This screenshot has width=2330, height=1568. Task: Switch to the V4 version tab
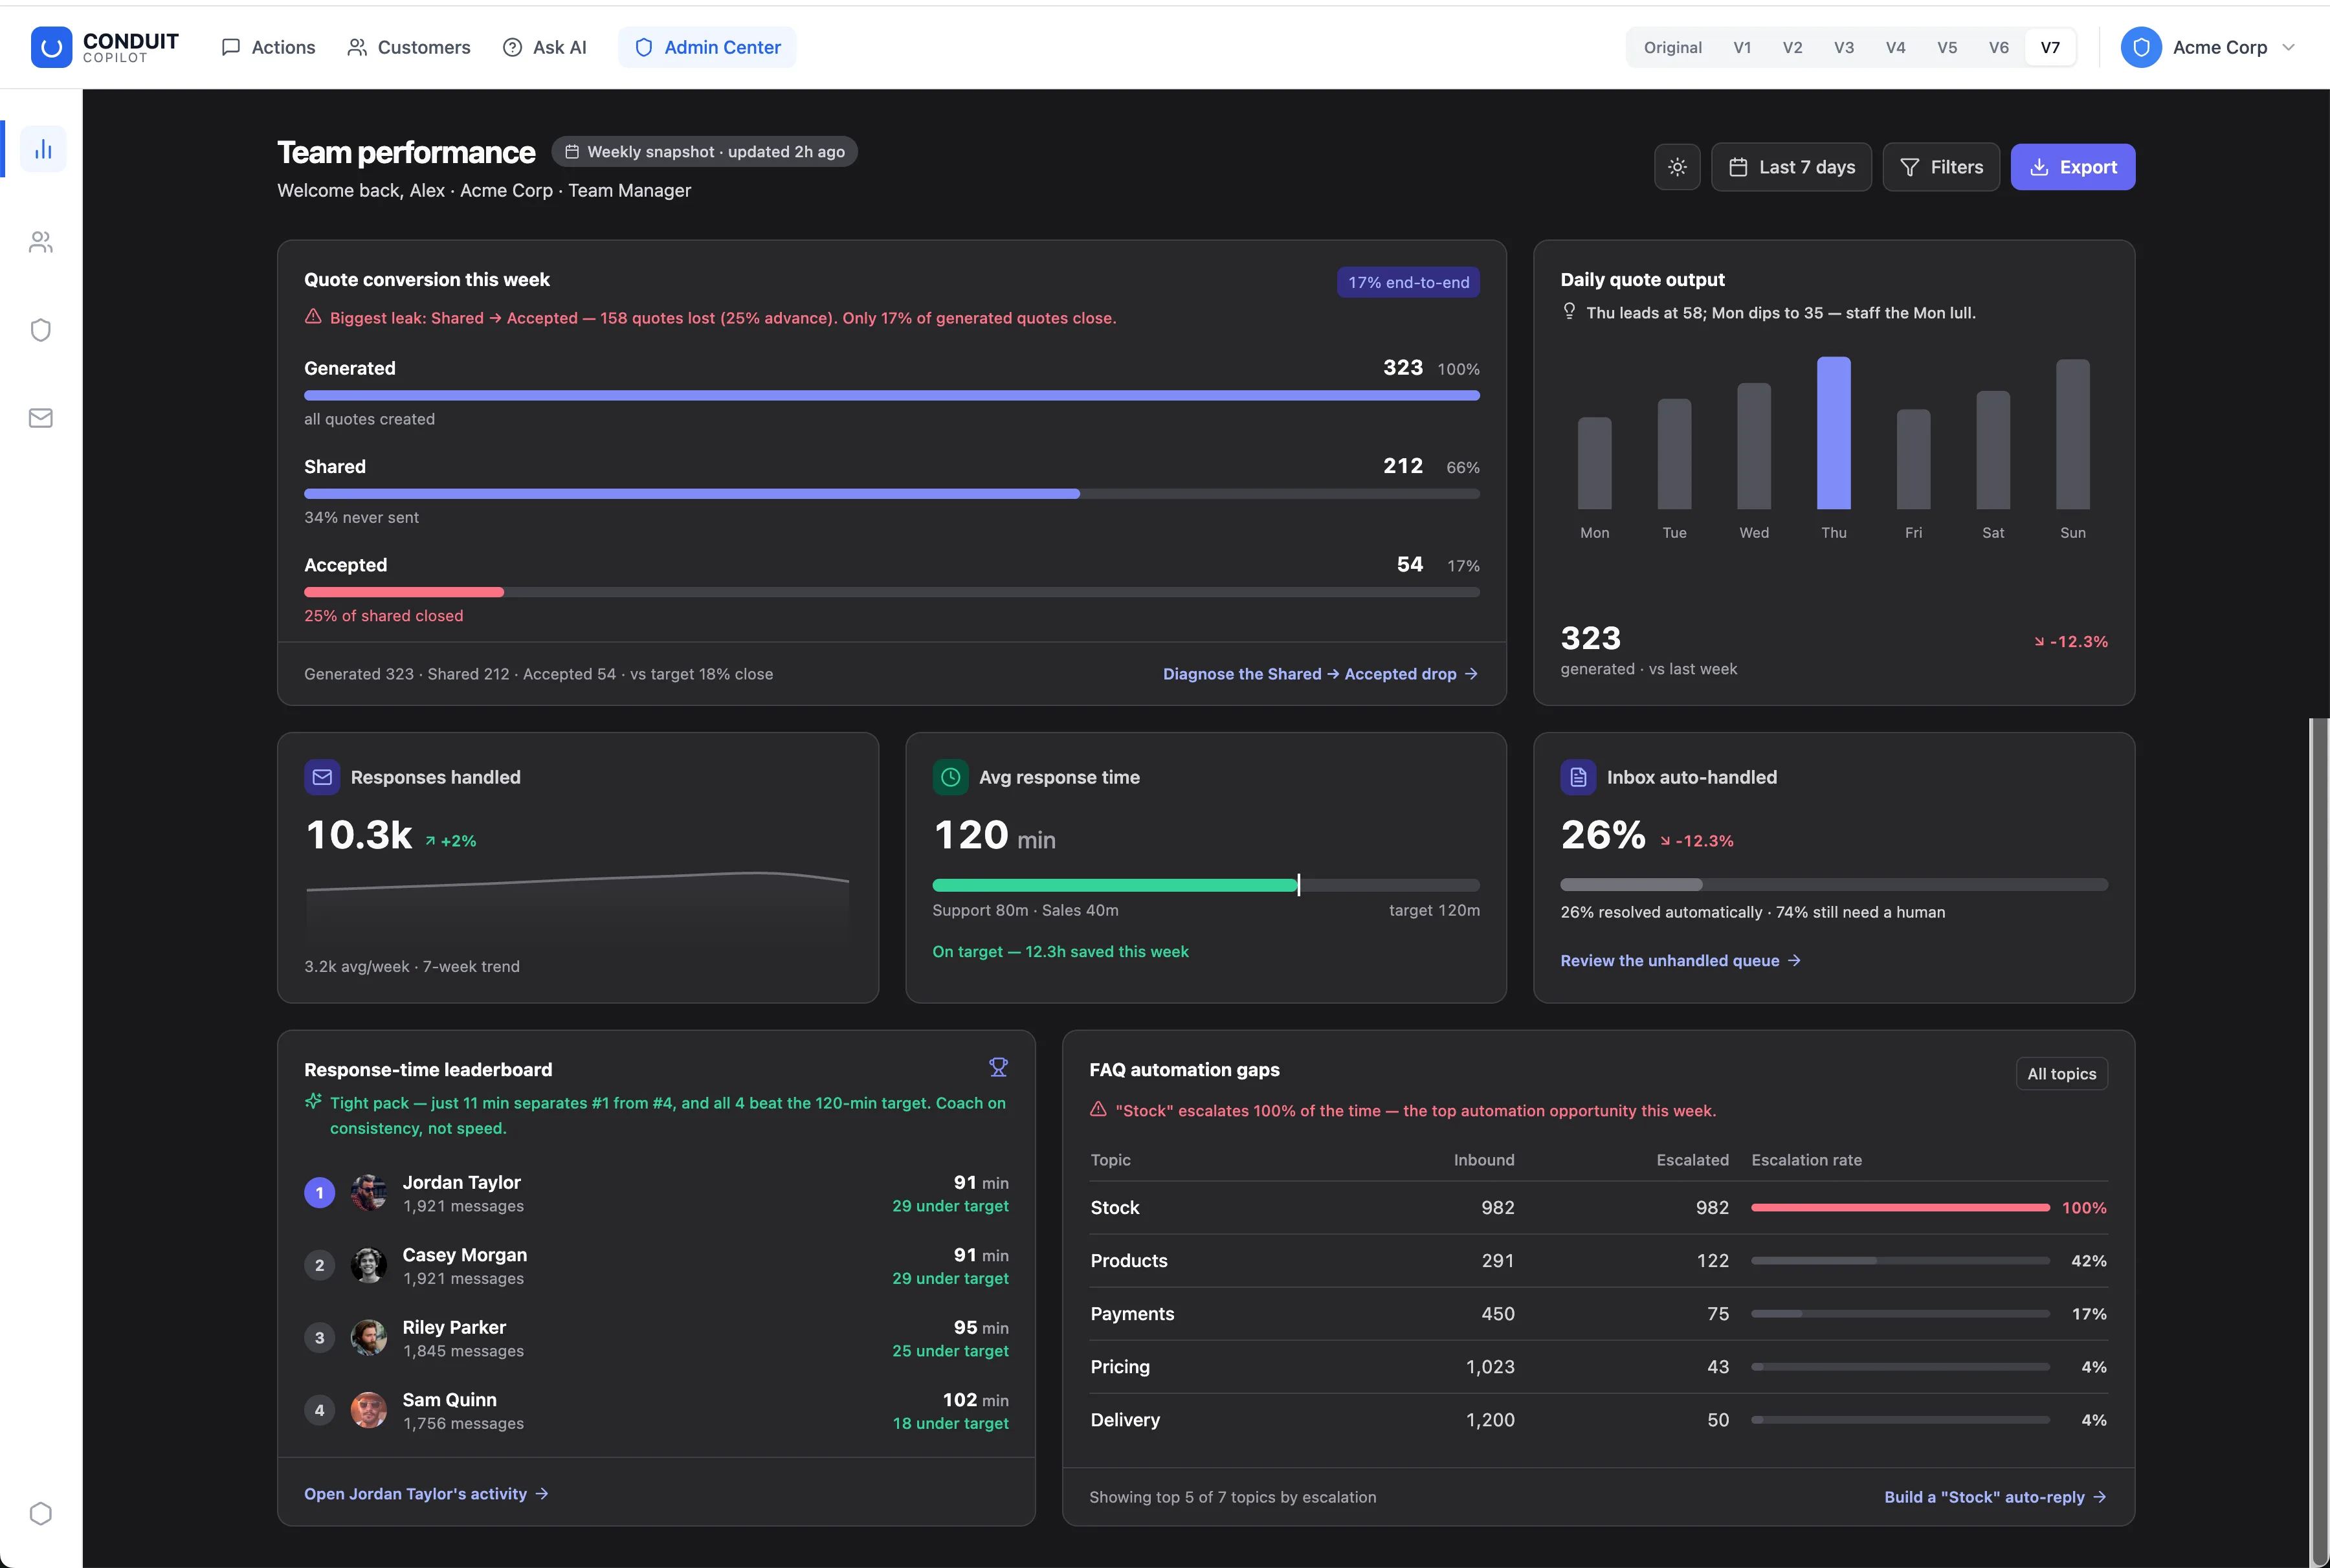1895,47
